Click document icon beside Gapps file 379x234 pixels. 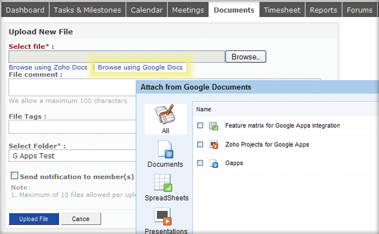[x=214, y=163]
